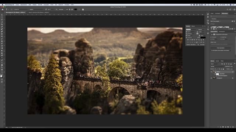This screenshot has width=236, height=132.
Task: Hide the Hintergrund layer
Action: 211,78
